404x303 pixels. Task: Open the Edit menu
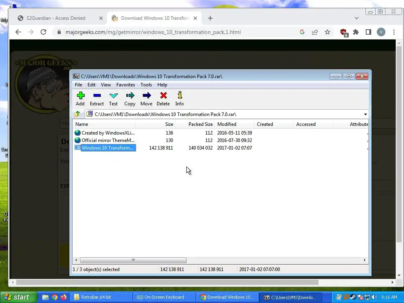tap(91, 85)
